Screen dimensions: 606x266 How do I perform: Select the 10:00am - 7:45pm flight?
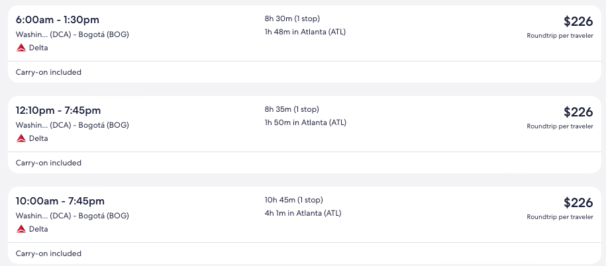(60, 201)
